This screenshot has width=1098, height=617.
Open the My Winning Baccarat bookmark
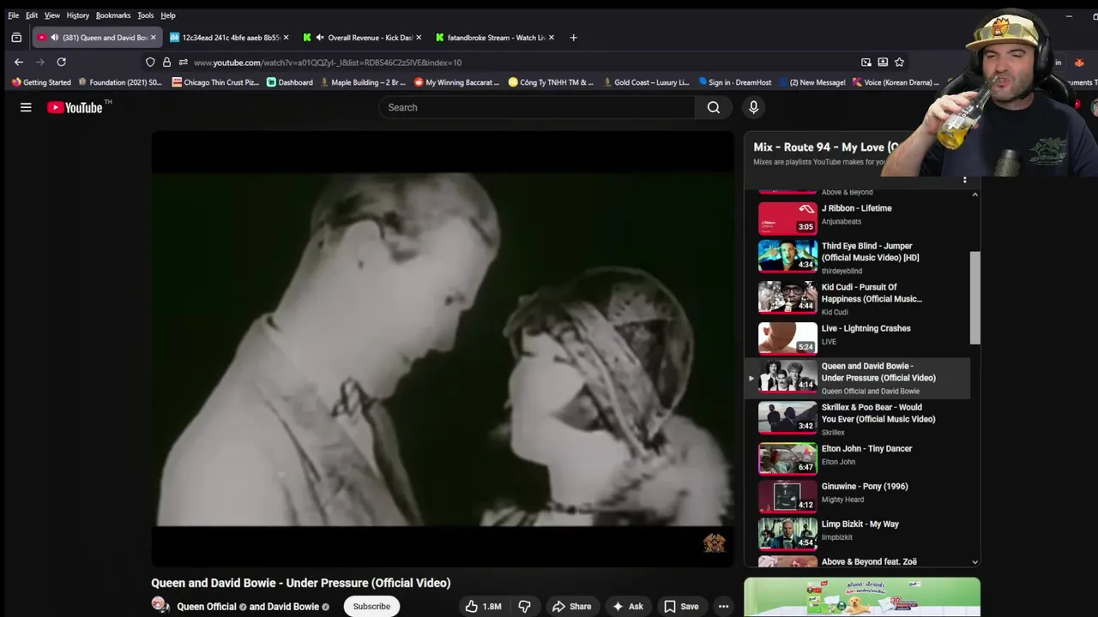pos(456,82)
